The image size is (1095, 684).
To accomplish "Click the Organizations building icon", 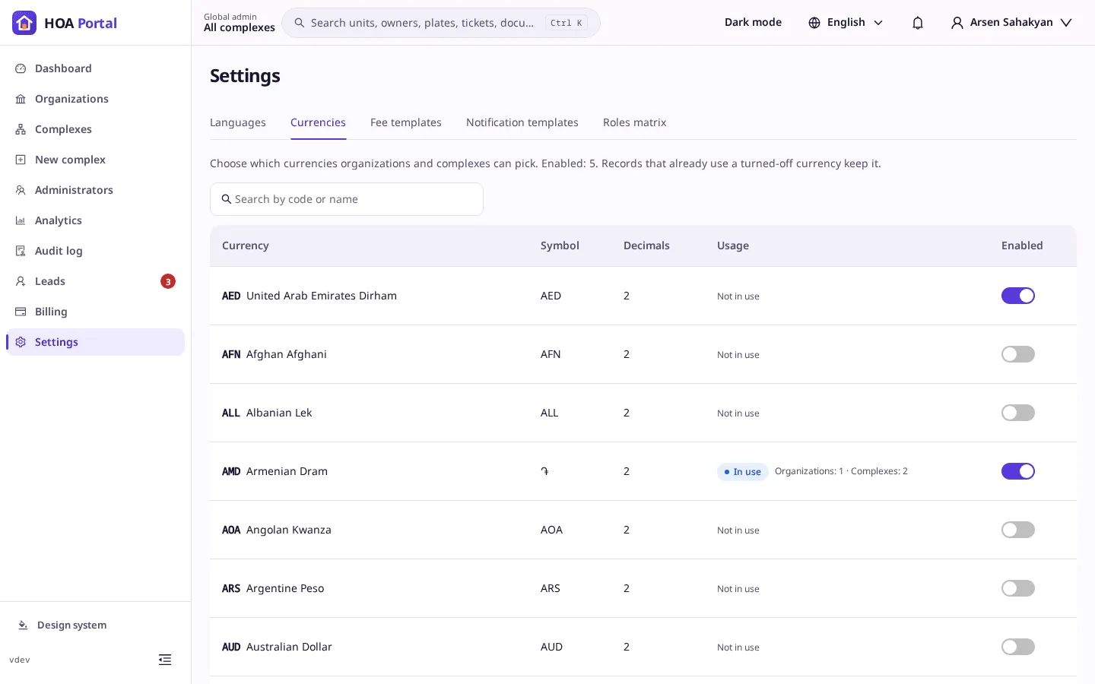I will pyautogui.click(x=21, y=99).
